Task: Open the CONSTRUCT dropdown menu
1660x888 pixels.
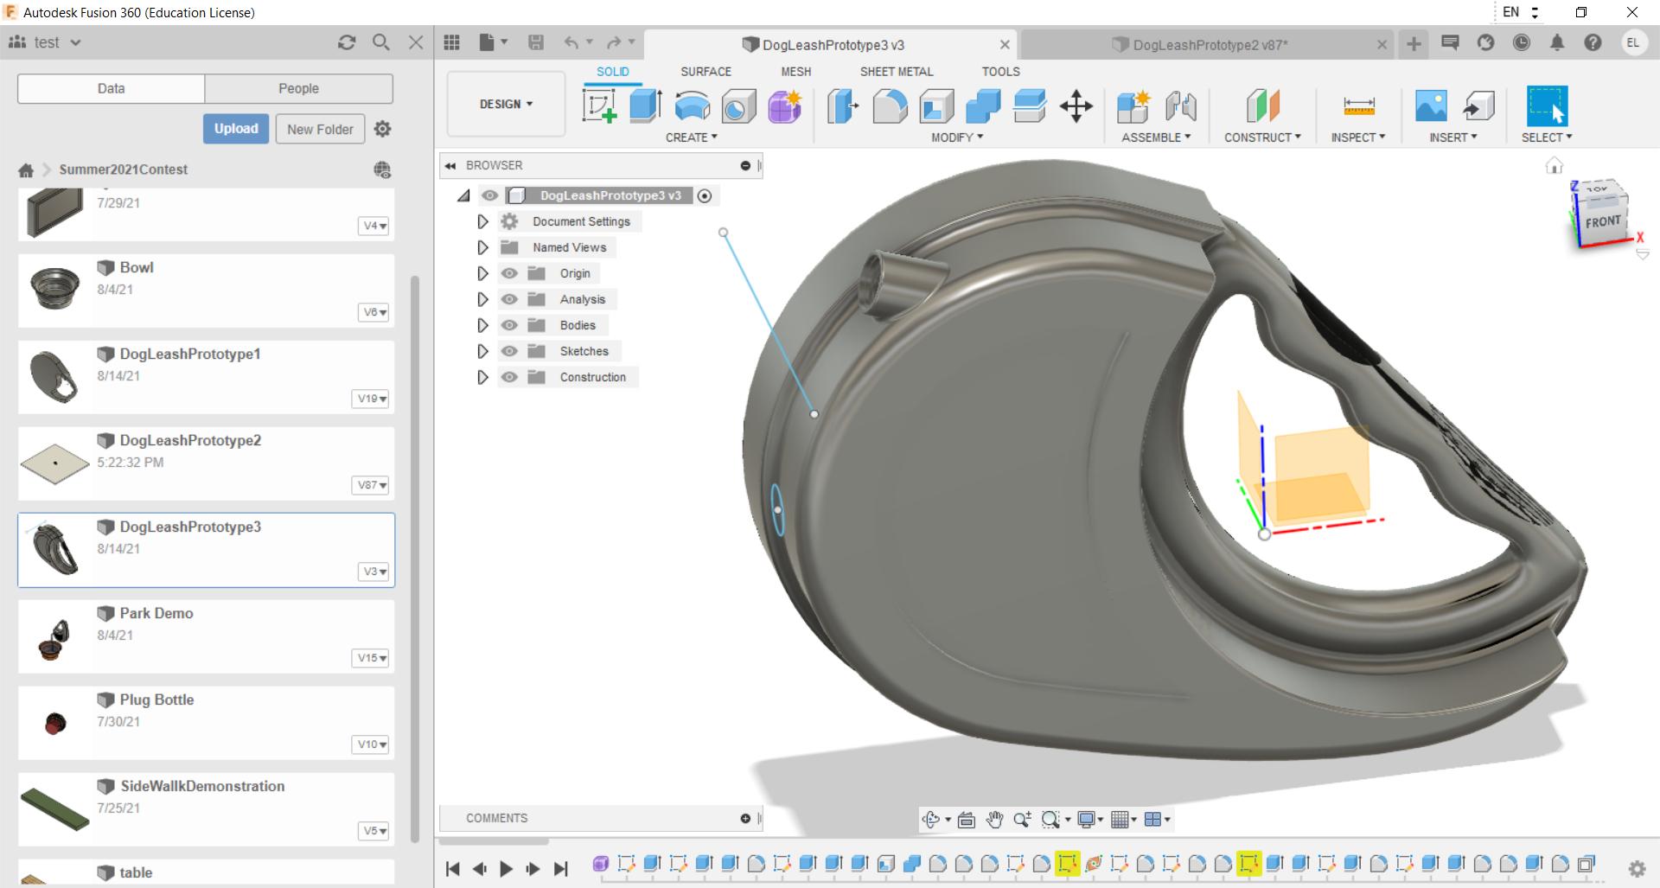Action: point(1262,137)
